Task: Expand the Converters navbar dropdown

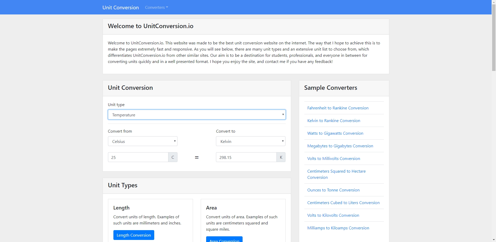Action: [x=156, y=7]
